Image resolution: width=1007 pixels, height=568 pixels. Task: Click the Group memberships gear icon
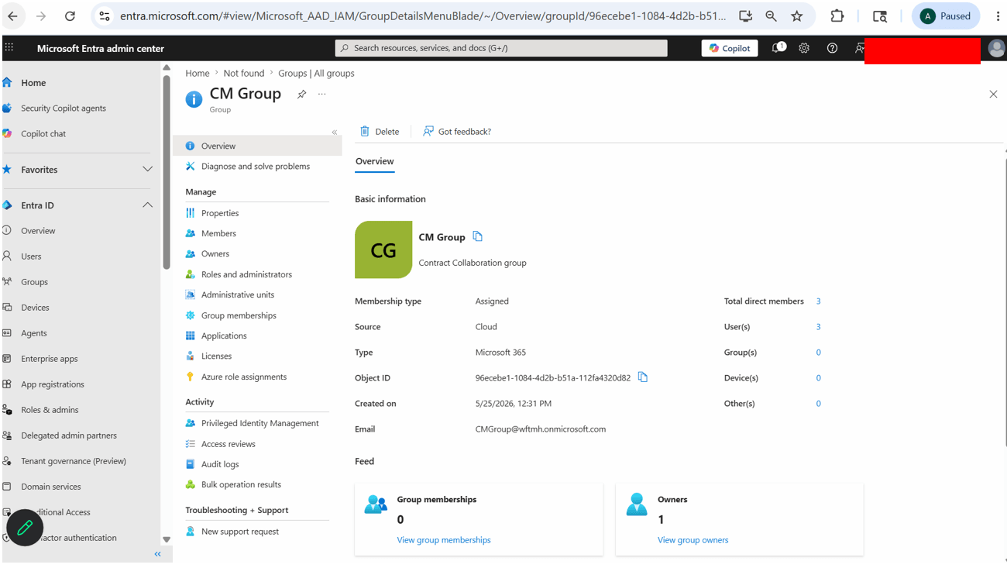pyautogui.click(x=190, y=315)
